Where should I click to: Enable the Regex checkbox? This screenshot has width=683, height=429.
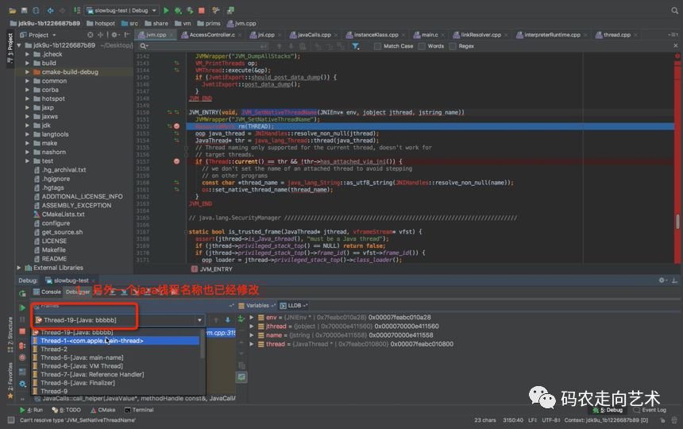point(453,46)
